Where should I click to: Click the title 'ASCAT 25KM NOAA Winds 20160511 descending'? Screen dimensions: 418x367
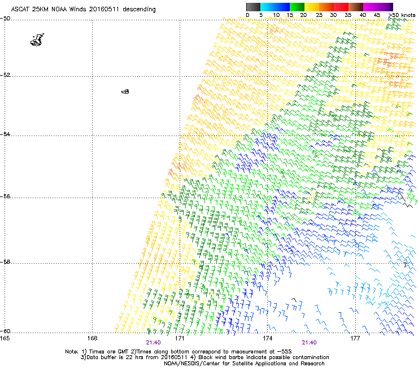[83, 9]
